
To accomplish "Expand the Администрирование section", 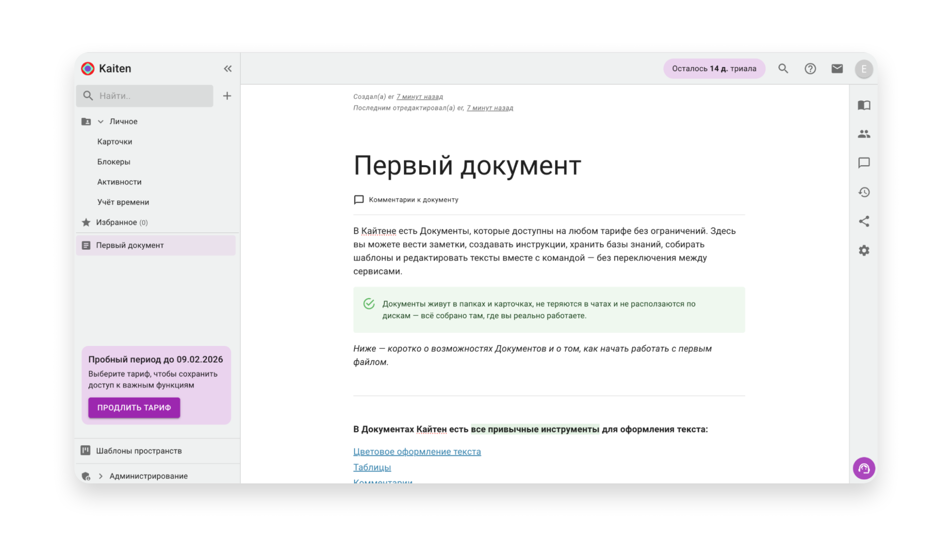I will (101, 476).
